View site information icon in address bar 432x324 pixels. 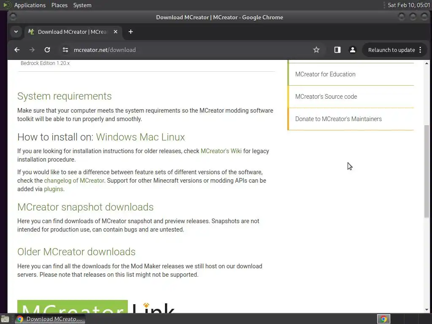pyautogui.click(x=65, y=50)
